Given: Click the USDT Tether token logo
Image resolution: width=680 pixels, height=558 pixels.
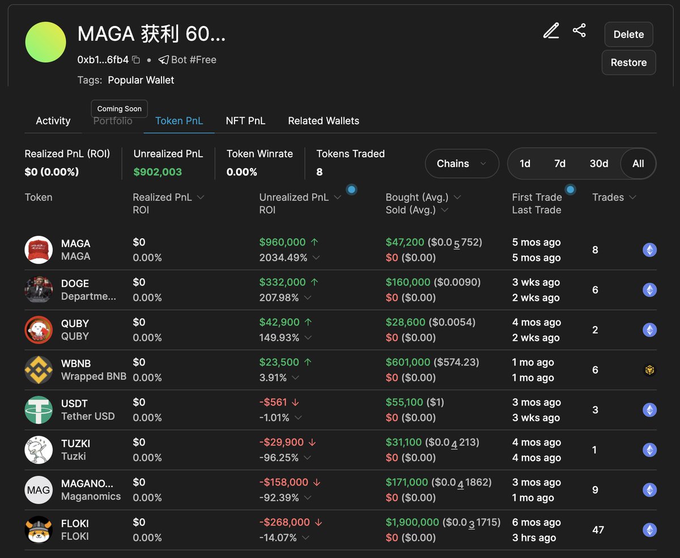Looking at the screenshot, I should point(39,410).
